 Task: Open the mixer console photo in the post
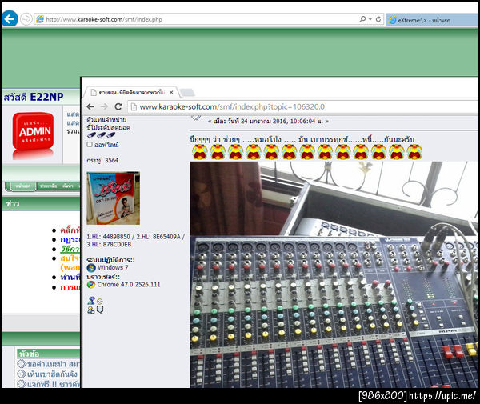(x=334, y=274)
